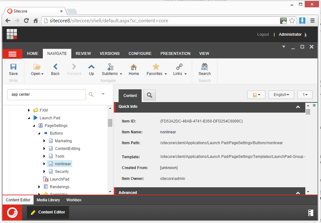This screenshot has height=223, width=321.
Task: Open Chrome hamburger menu
Action: pos(312,21)
